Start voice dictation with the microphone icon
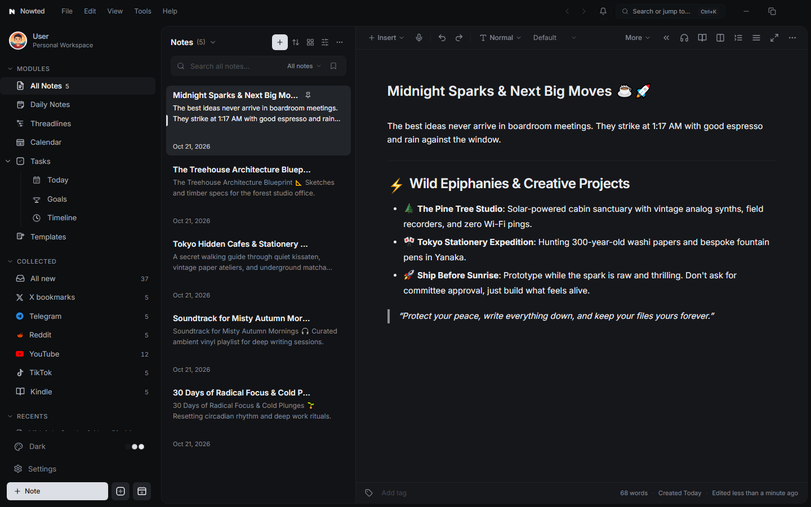Viewport: 811px width, 507px height. [419, 38]
